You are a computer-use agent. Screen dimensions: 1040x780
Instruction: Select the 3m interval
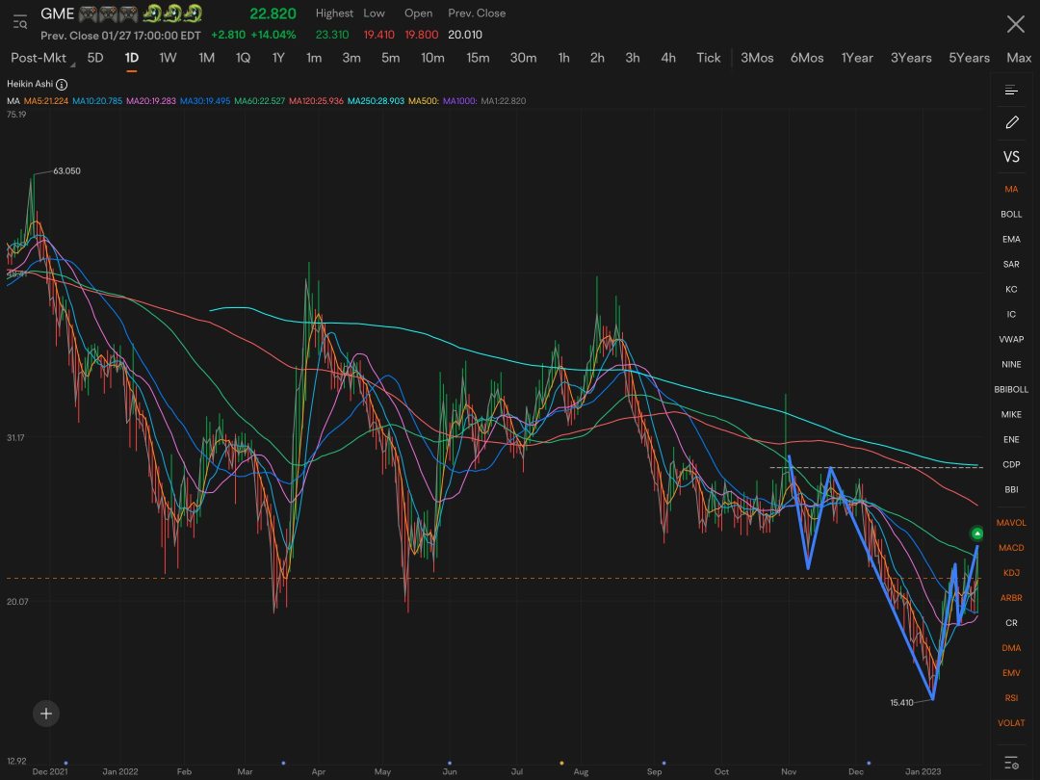[351, 58]
